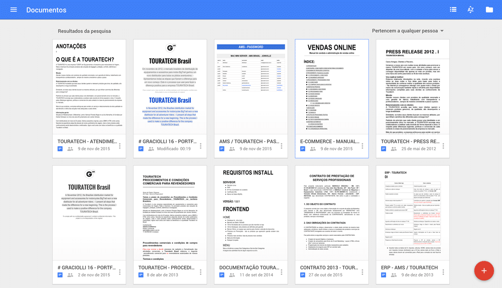The height and width of the screenshot is (288, 502).
Task: Click the 'Resultados da pesquisa' heading
Action: click(x=84, y=31)
